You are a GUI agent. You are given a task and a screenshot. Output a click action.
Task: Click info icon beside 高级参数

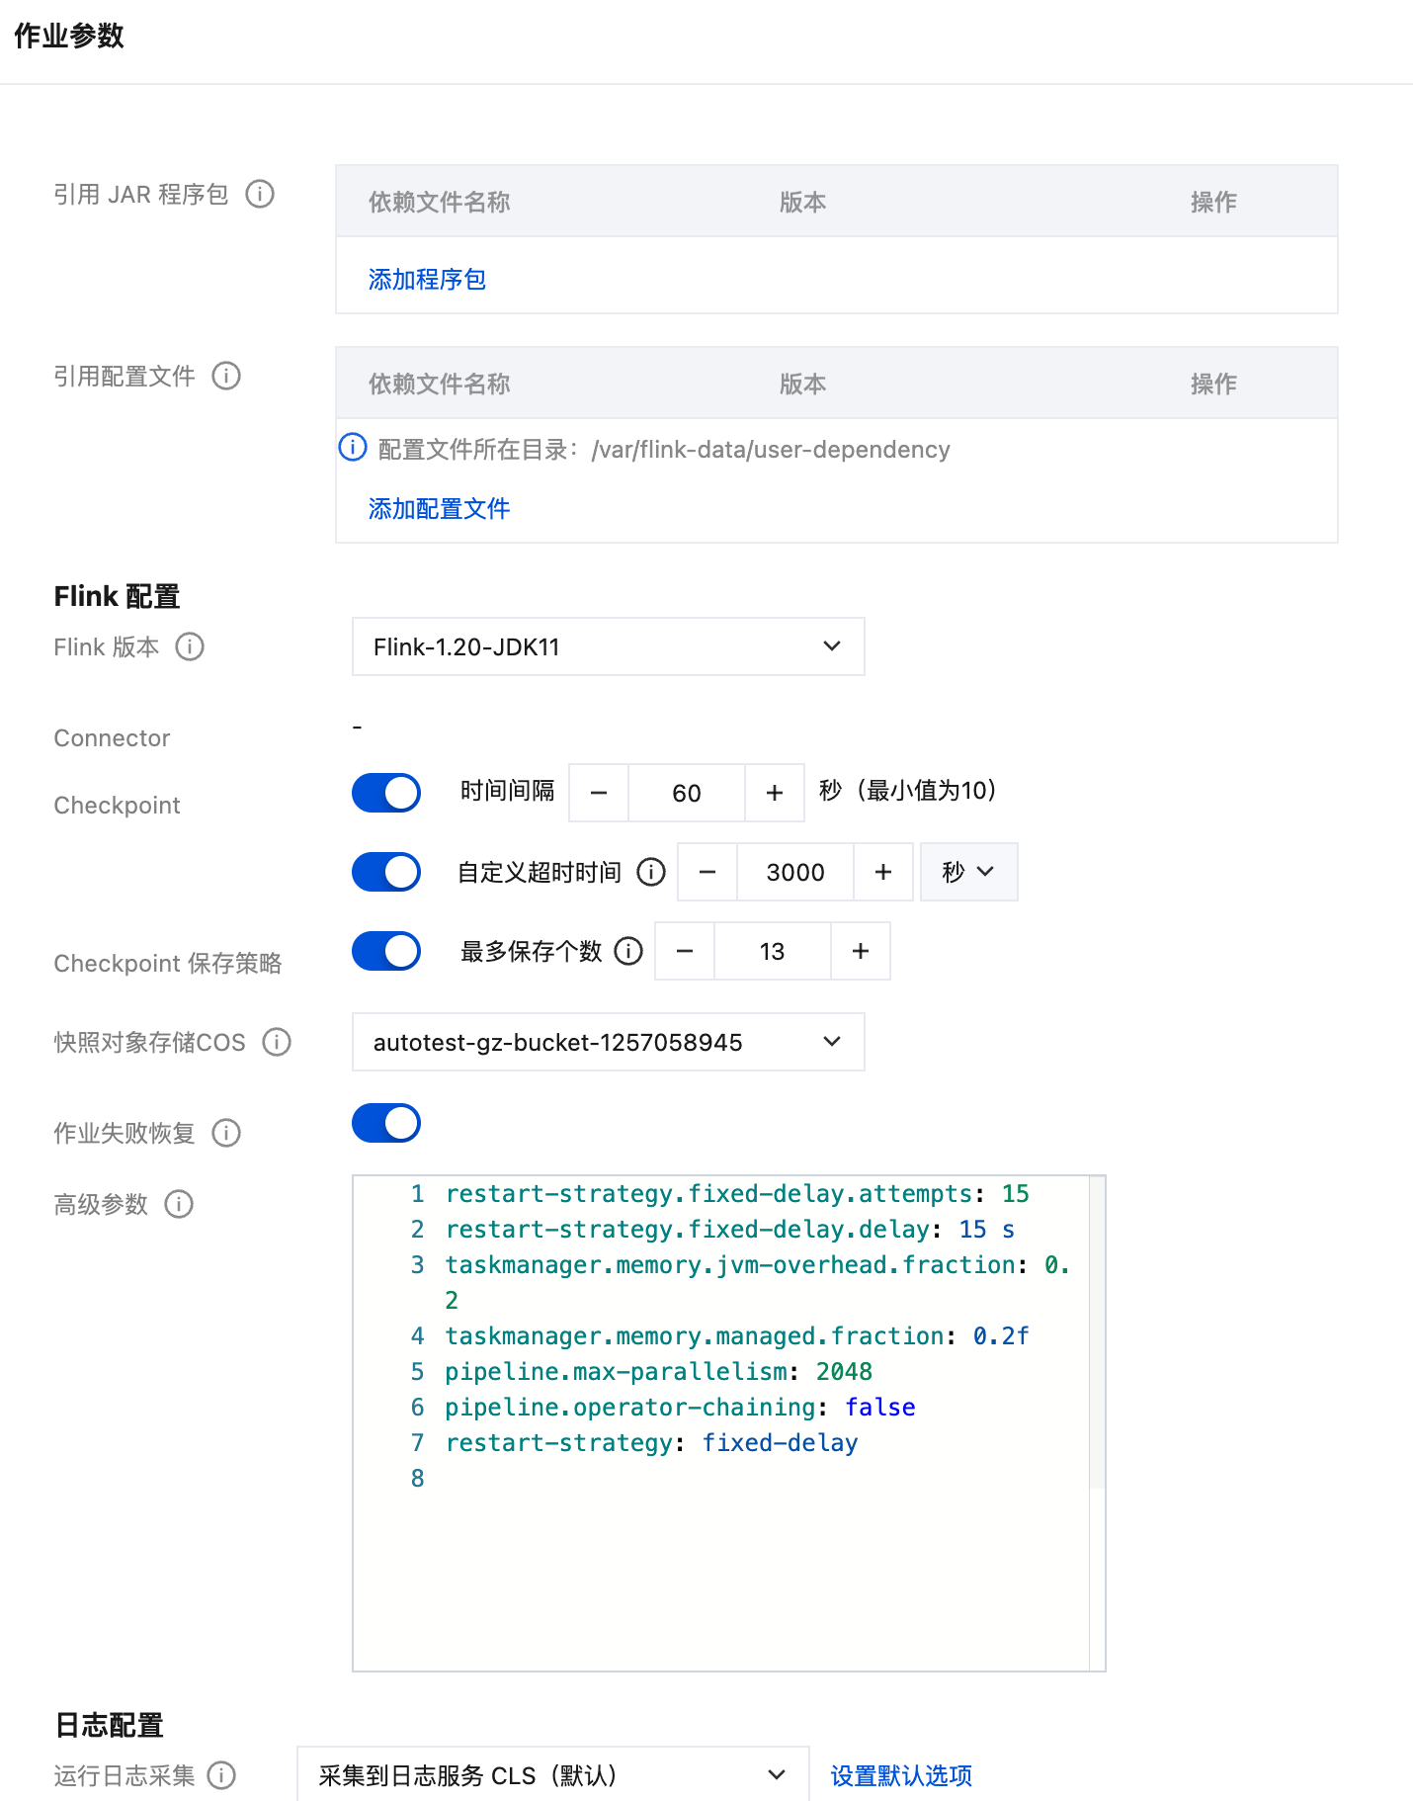179,1204
